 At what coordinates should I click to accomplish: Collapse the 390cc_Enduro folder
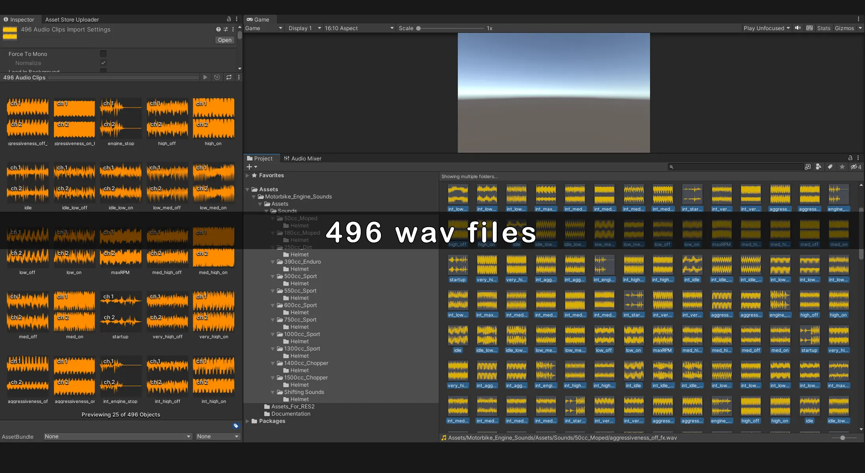(273, 262)
